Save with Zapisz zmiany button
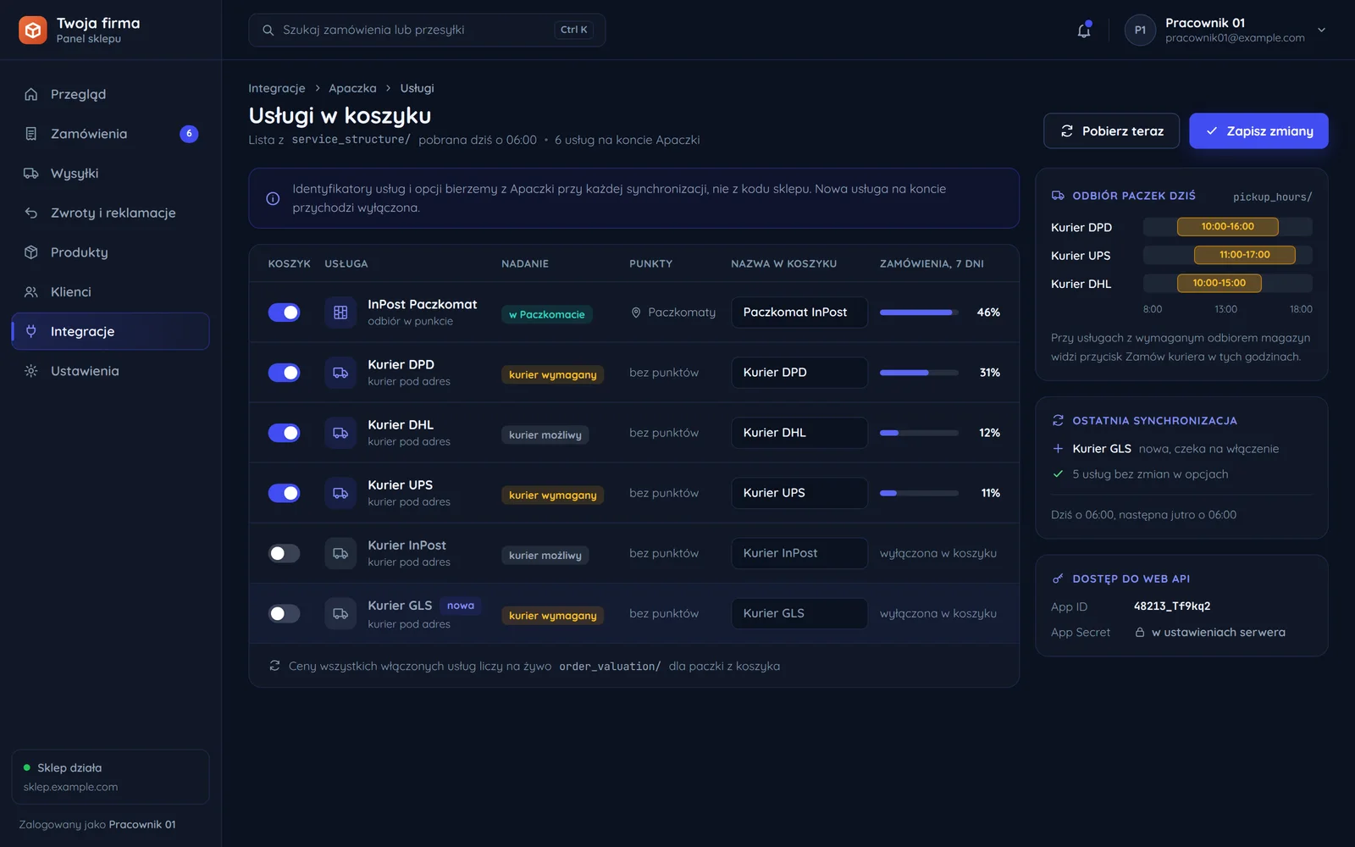Viewport: 1355px width, 847px height. [x=1258, y=131]
